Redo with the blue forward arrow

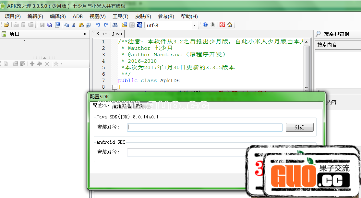coord(106,25)
